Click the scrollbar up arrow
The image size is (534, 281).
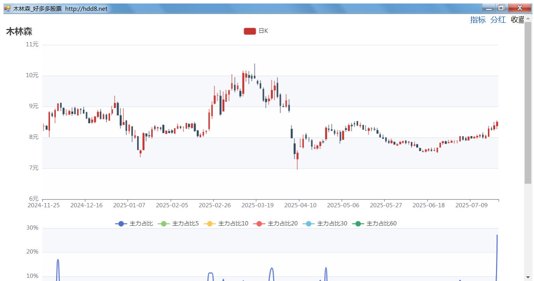click(528, 19)
